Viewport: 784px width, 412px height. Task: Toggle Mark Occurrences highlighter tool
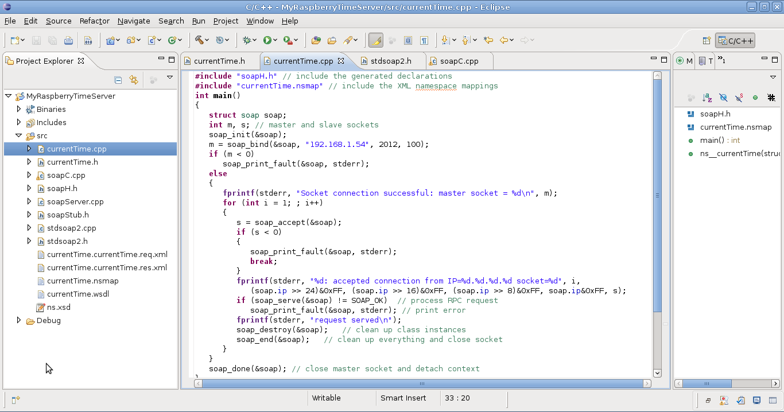(376, 40)
